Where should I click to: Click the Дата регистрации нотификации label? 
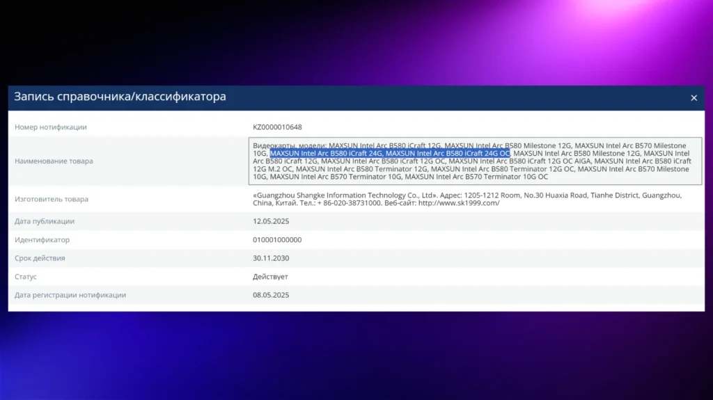(70, 294)
